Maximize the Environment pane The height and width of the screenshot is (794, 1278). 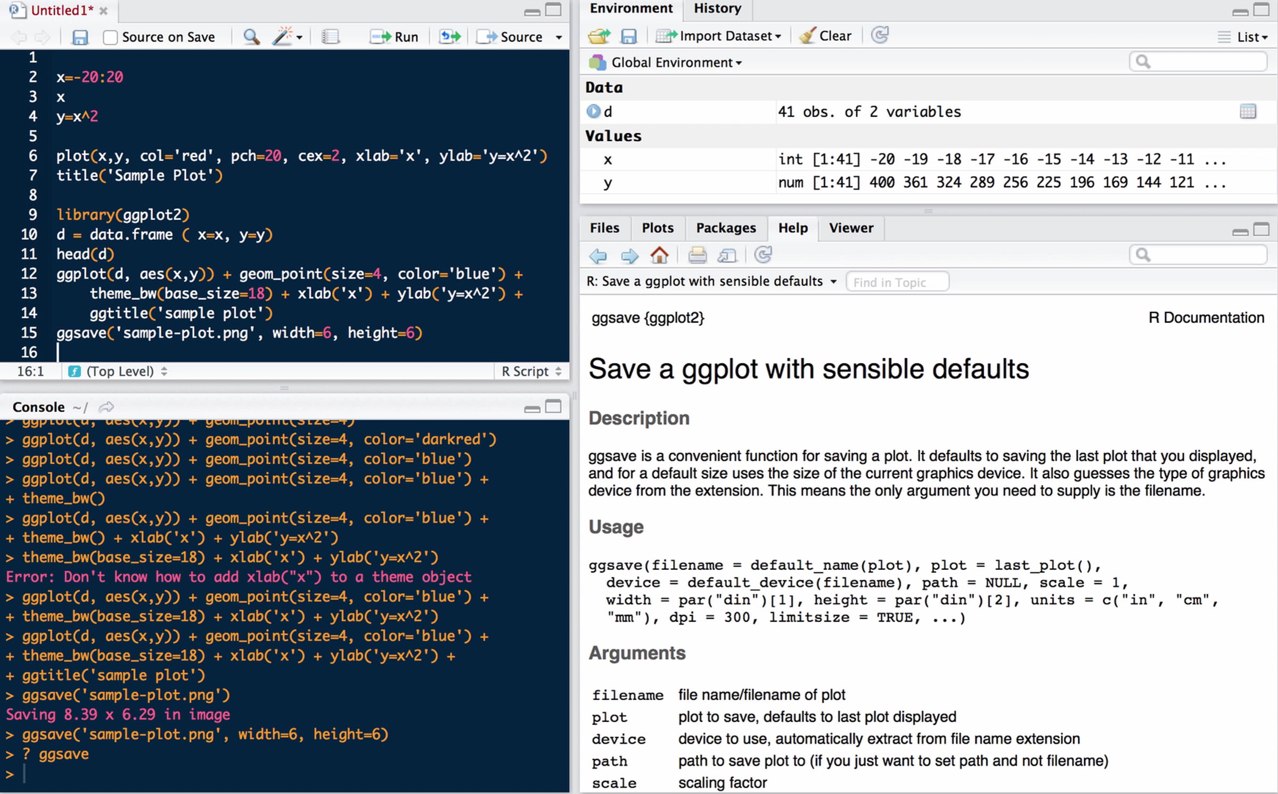pyautogui.click(x=1261, y=10)
